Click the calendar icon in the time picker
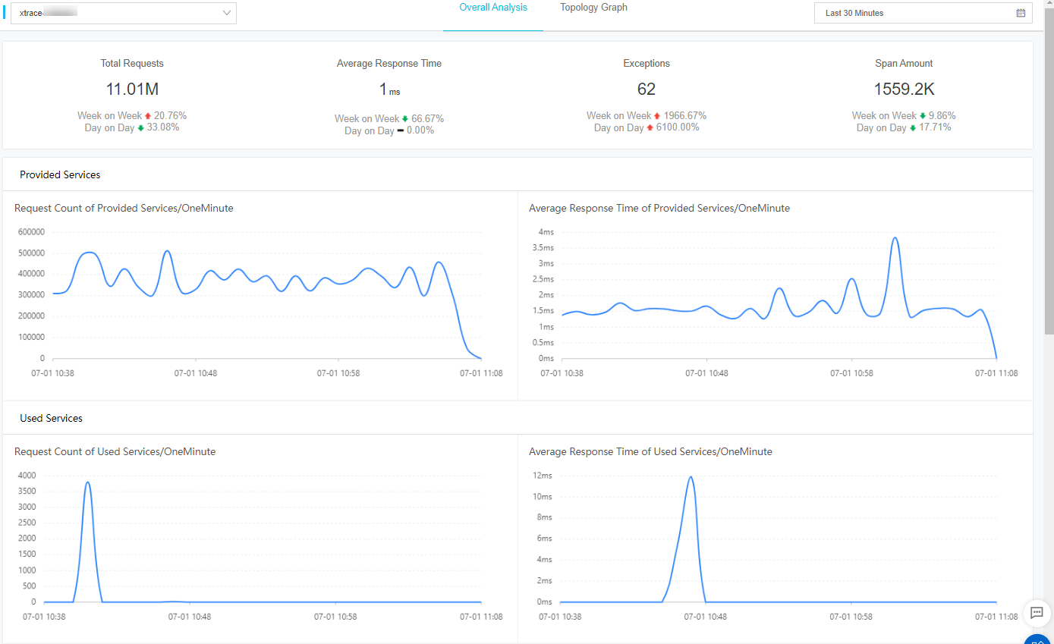 [x=1021, y=13]
